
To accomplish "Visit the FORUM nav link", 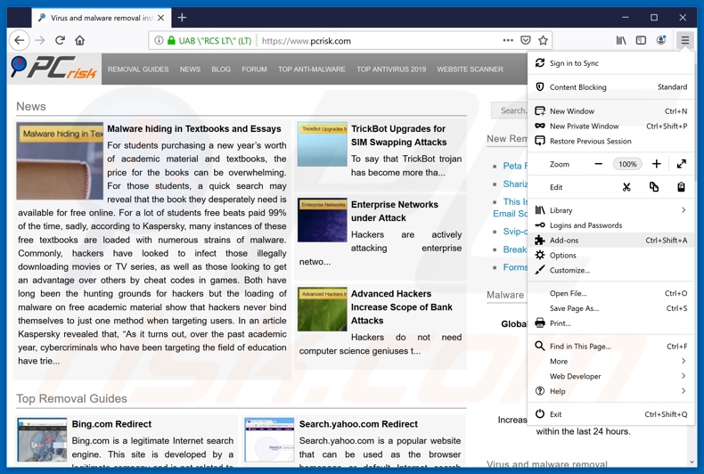I will pos(254,69).
